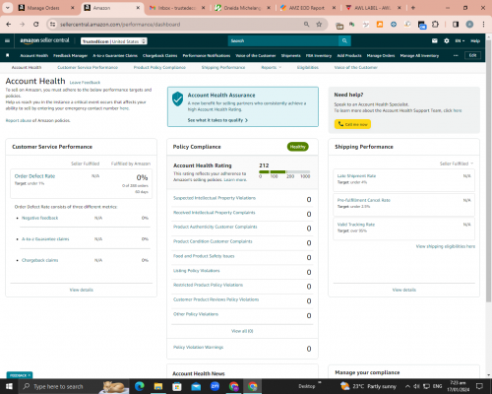
Task: Open the Seller Central hamburger menu
Action: tap(7, 40)
